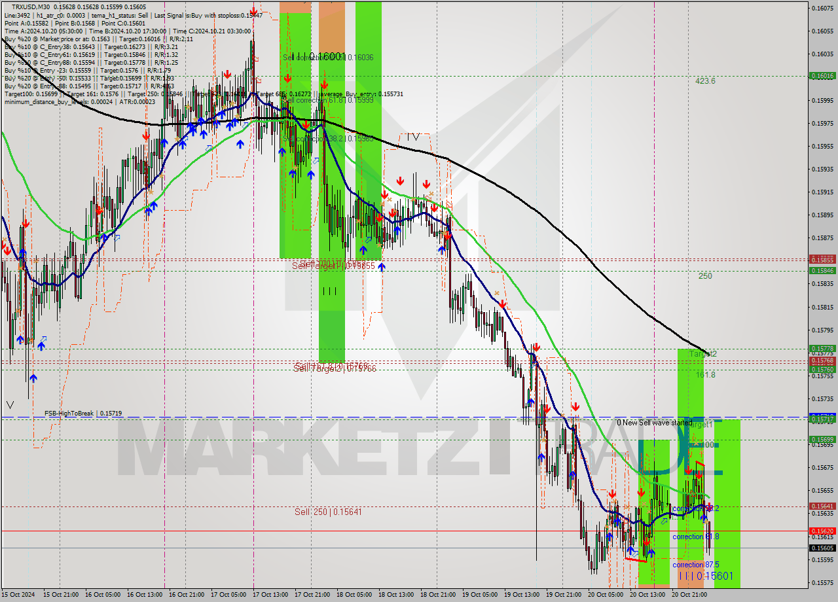838x602 pixels.
Task: Click the green 0.15778 price tag
Action: tap(822, 349)
